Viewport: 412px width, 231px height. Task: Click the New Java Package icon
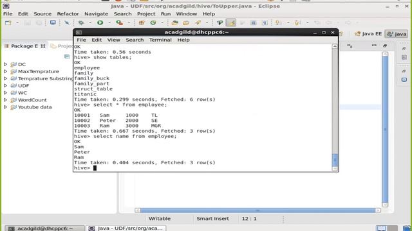click(x=142, y=23)
